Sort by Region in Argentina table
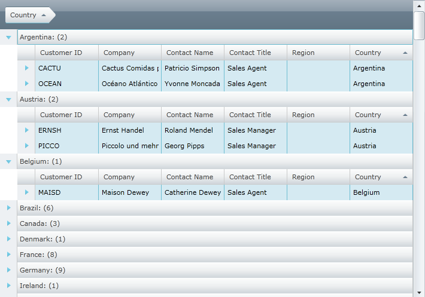This screenshot has height=297, width=425. pos(318,53)
